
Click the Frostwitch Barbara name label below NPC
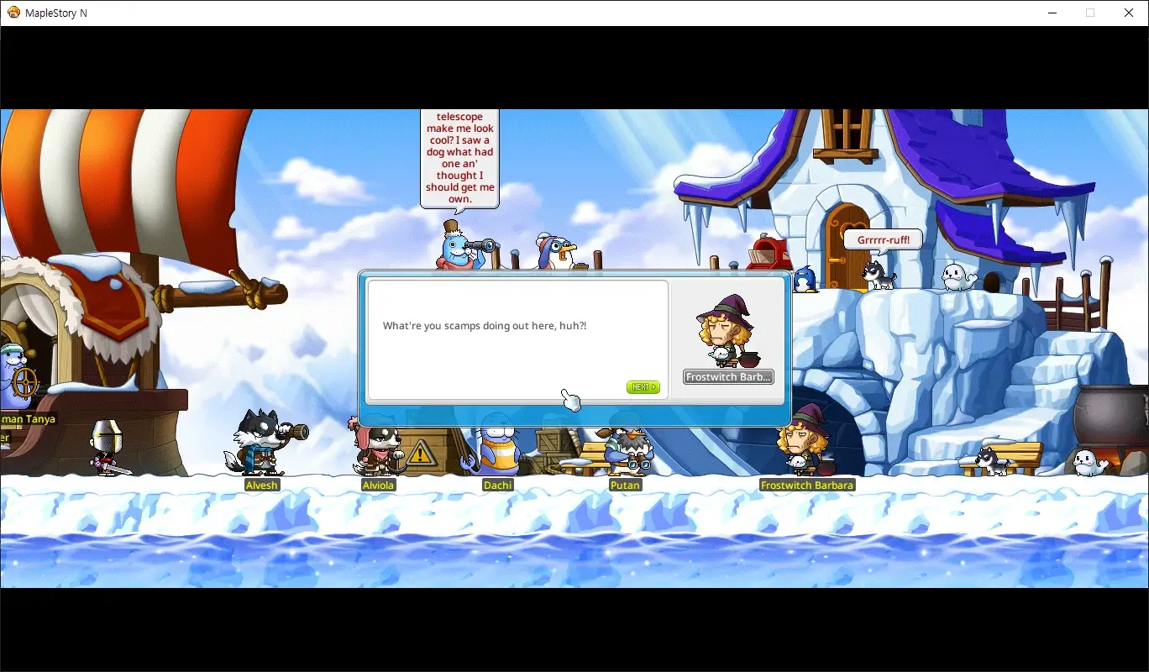[806, 486]
